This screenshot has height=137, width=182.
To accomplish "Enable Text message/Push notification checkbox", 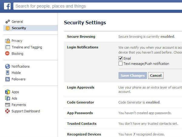I will pos(120,64).
